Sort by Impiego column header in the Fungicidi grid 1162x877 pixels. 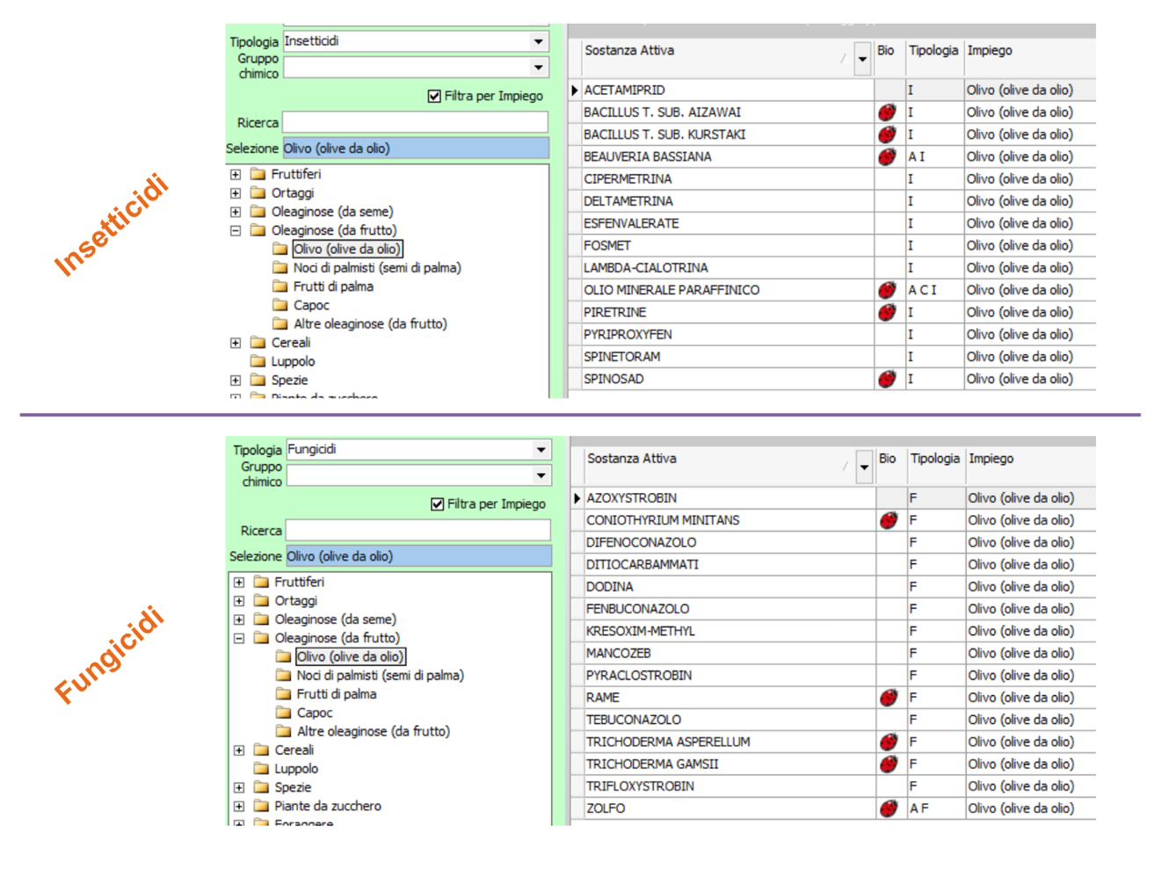click(x=991, y=459)
